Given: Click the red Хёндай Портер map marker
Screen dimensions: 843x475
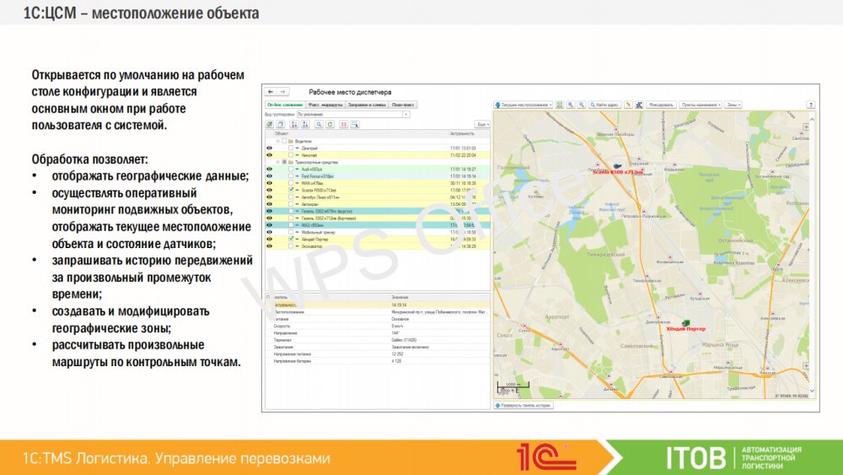Looking at the screenshot, I should point(685,324).
